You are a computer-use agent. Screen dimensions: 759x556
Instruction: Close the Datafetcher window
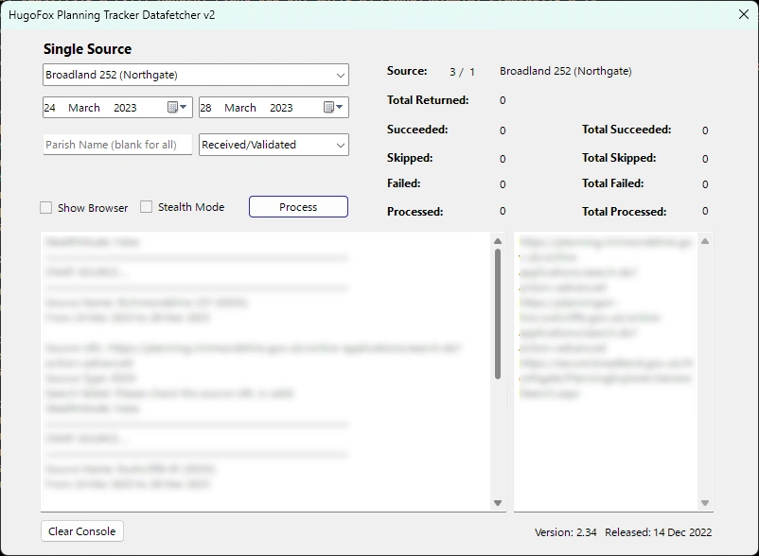(x=744, y=14)
